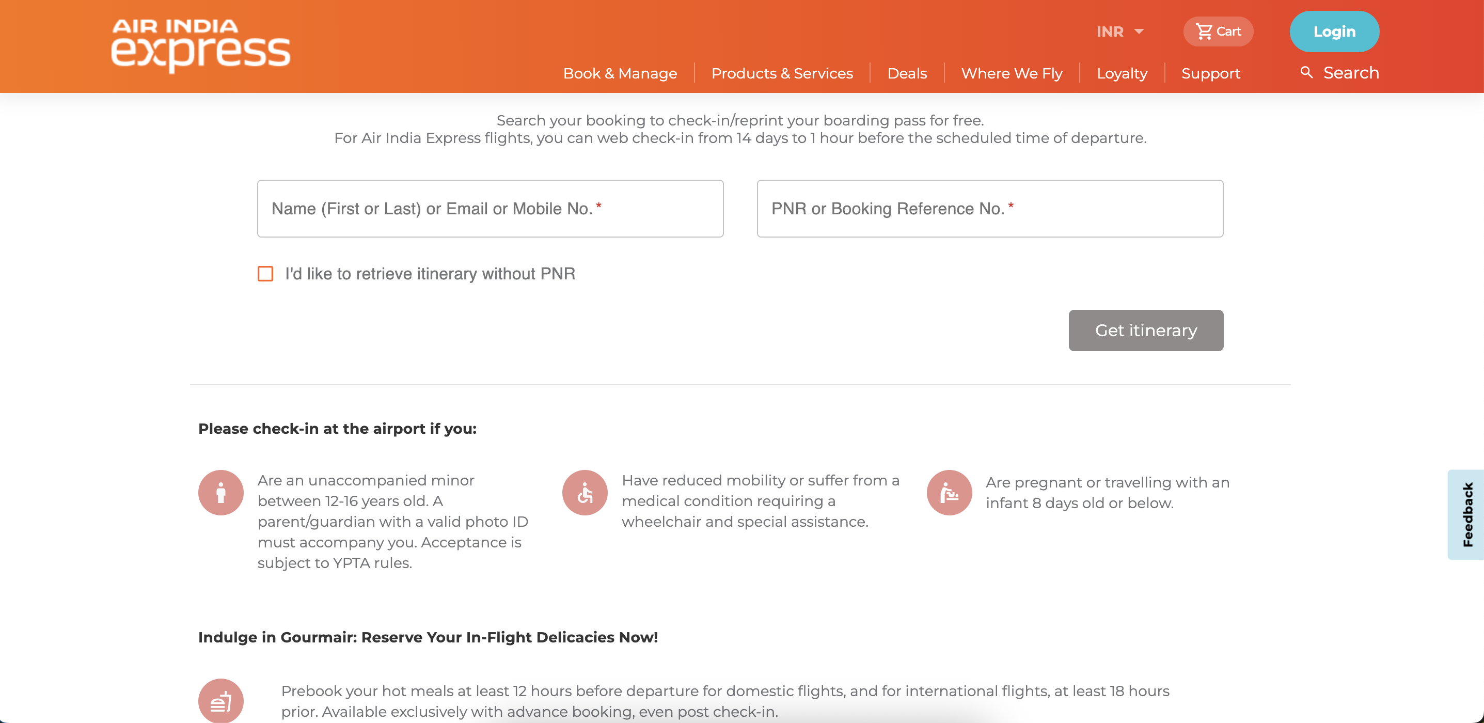
Task: Open the Deals menu item
Action: 906,73
